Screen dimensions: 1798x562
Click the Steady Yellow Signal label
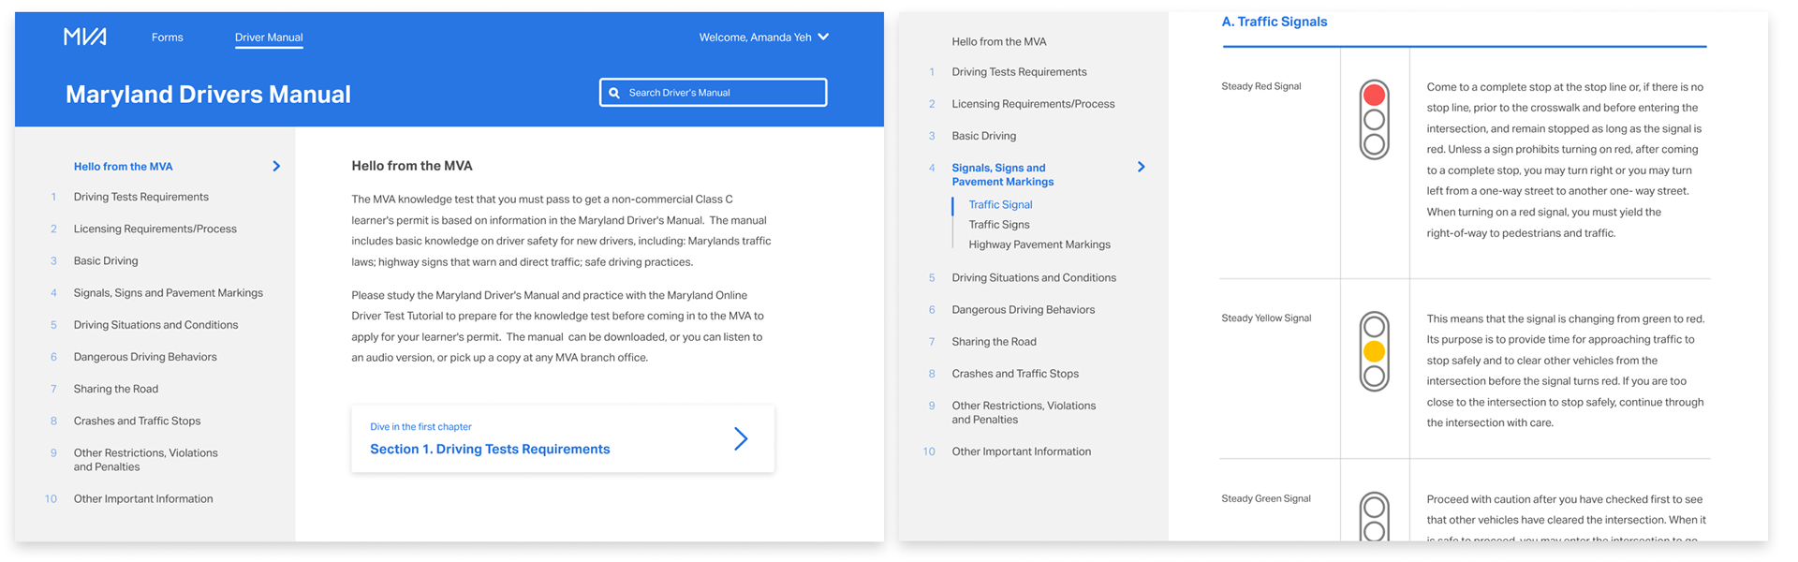(x=1266, y=318)
